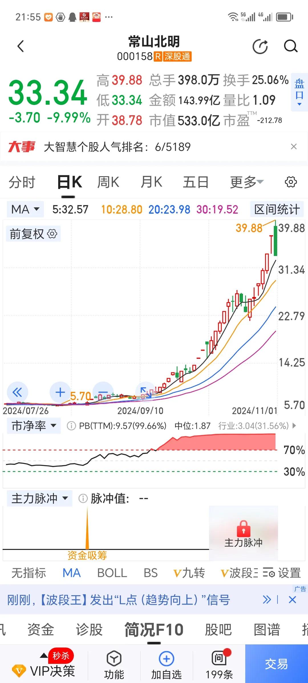Open the 市净率 indicator dropdown
308x683 pixels.
click(34, 426)
